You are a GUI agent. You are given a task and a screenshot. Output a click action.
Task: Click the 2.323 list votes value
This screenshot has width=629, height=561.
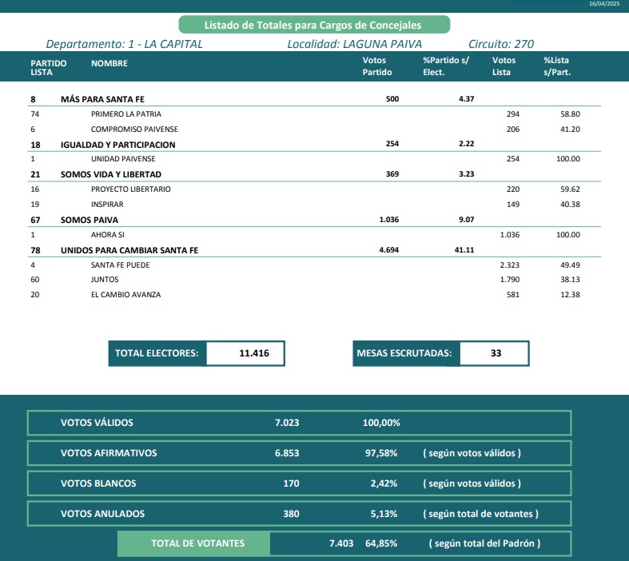pos(509,265)
